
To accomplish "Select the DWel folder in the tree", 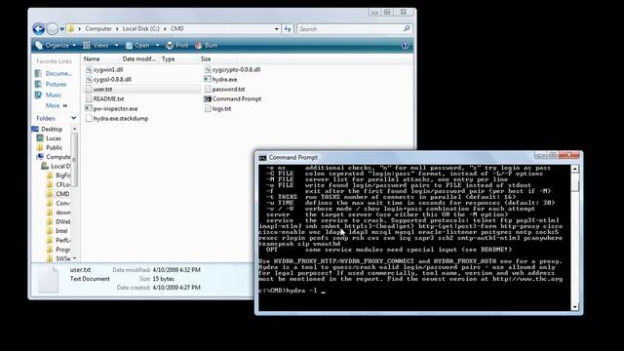I will 62,221.
